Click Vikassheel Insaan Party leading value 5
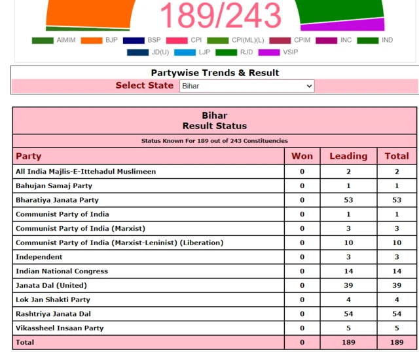This screenshot has height=352, width=419. [348, 328]
